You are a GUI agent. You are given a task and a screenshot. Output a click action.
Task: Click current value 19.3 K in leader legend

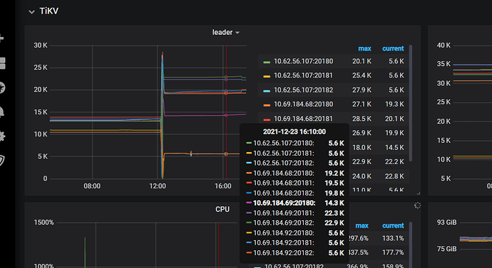394,104
